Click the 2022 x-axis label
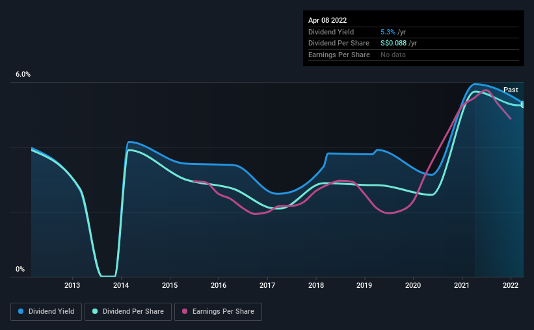 511,285
